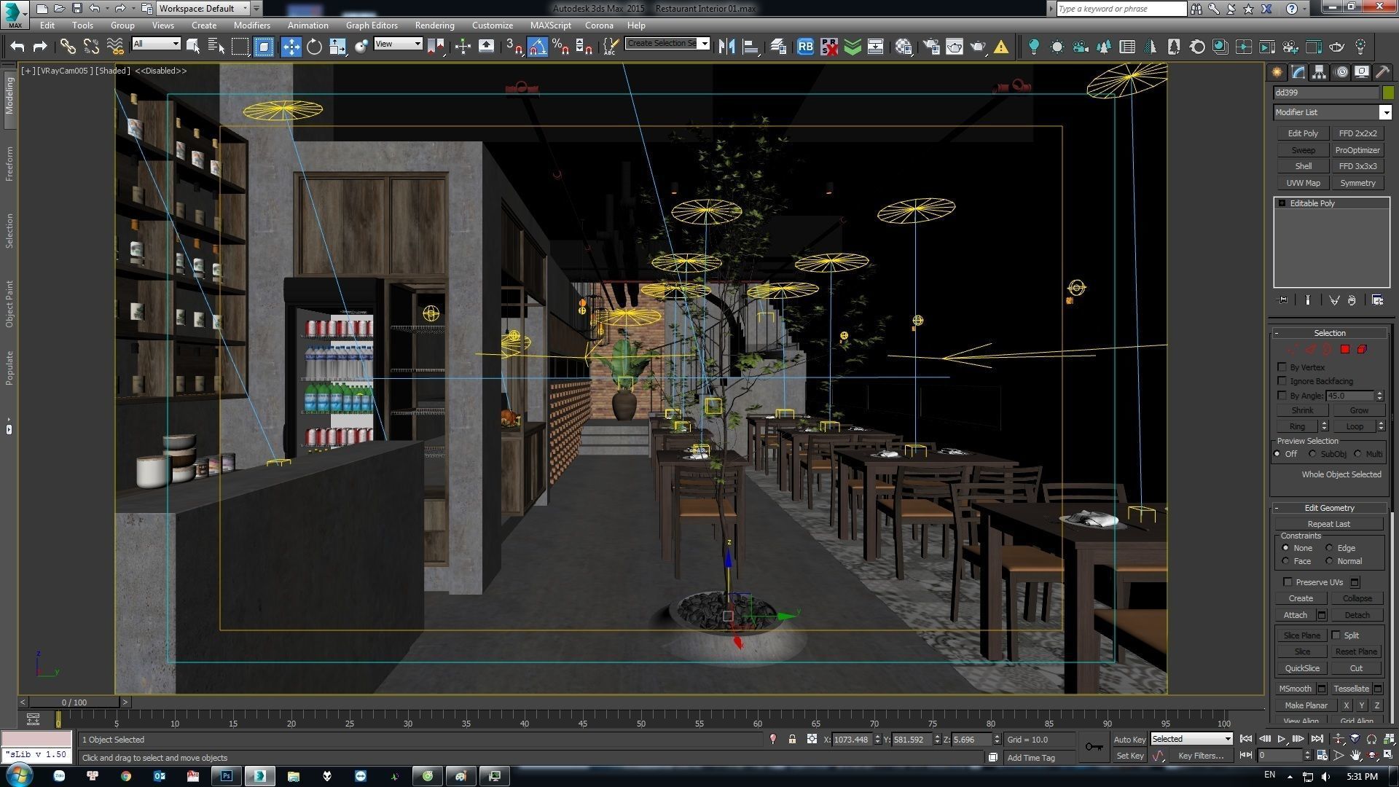Image resolution: width=1399 pixels, height=787 pixels.
Task: Click the UVW Map modifier button
Action: [1303, 183]
